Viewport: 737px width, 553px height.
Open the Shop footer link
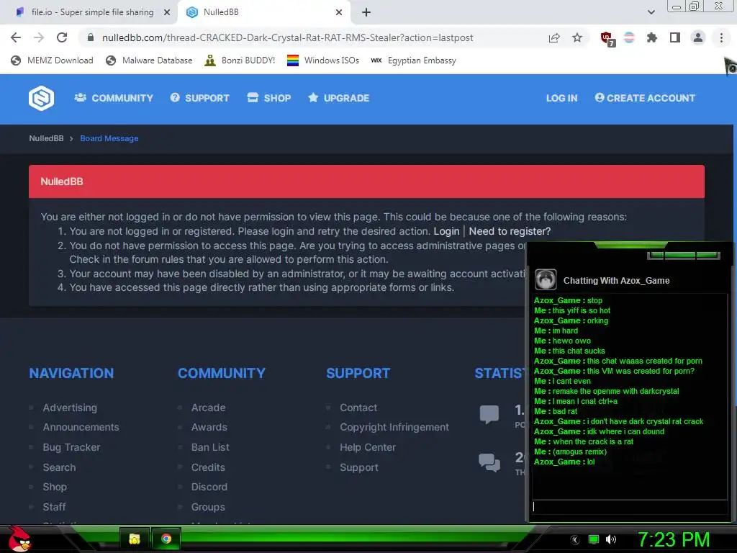point(55,487)
